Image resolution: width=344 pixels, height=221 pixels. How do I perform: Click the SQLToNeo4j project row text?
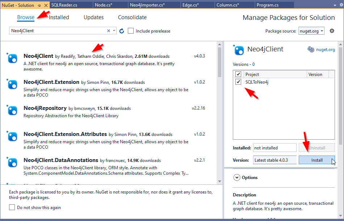click(257, 82)
